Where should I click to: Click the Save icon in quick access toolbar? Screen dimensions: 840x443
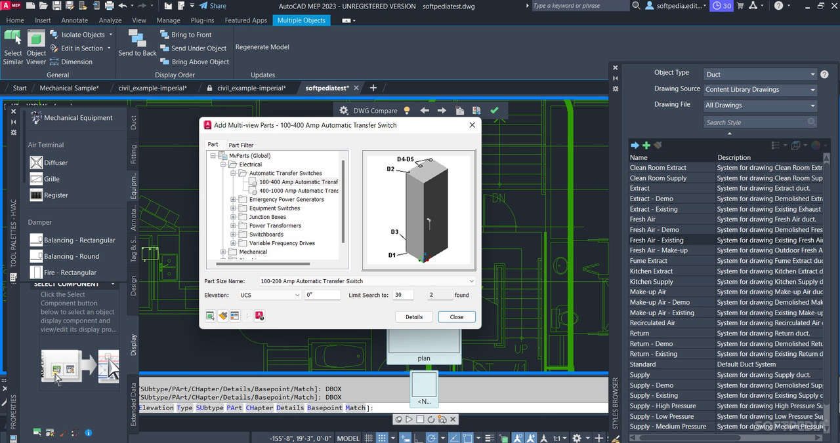click(56, 6)
